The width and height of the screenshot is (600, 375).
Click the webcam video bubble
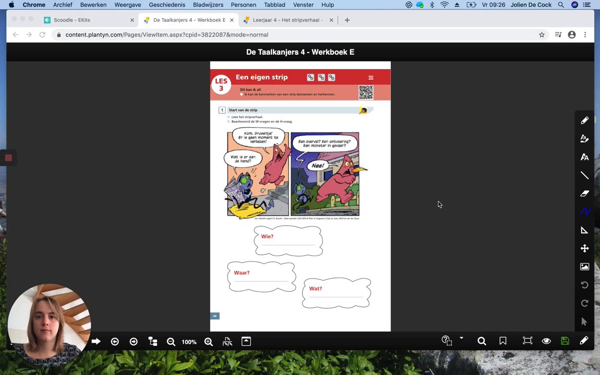[49, 325]
